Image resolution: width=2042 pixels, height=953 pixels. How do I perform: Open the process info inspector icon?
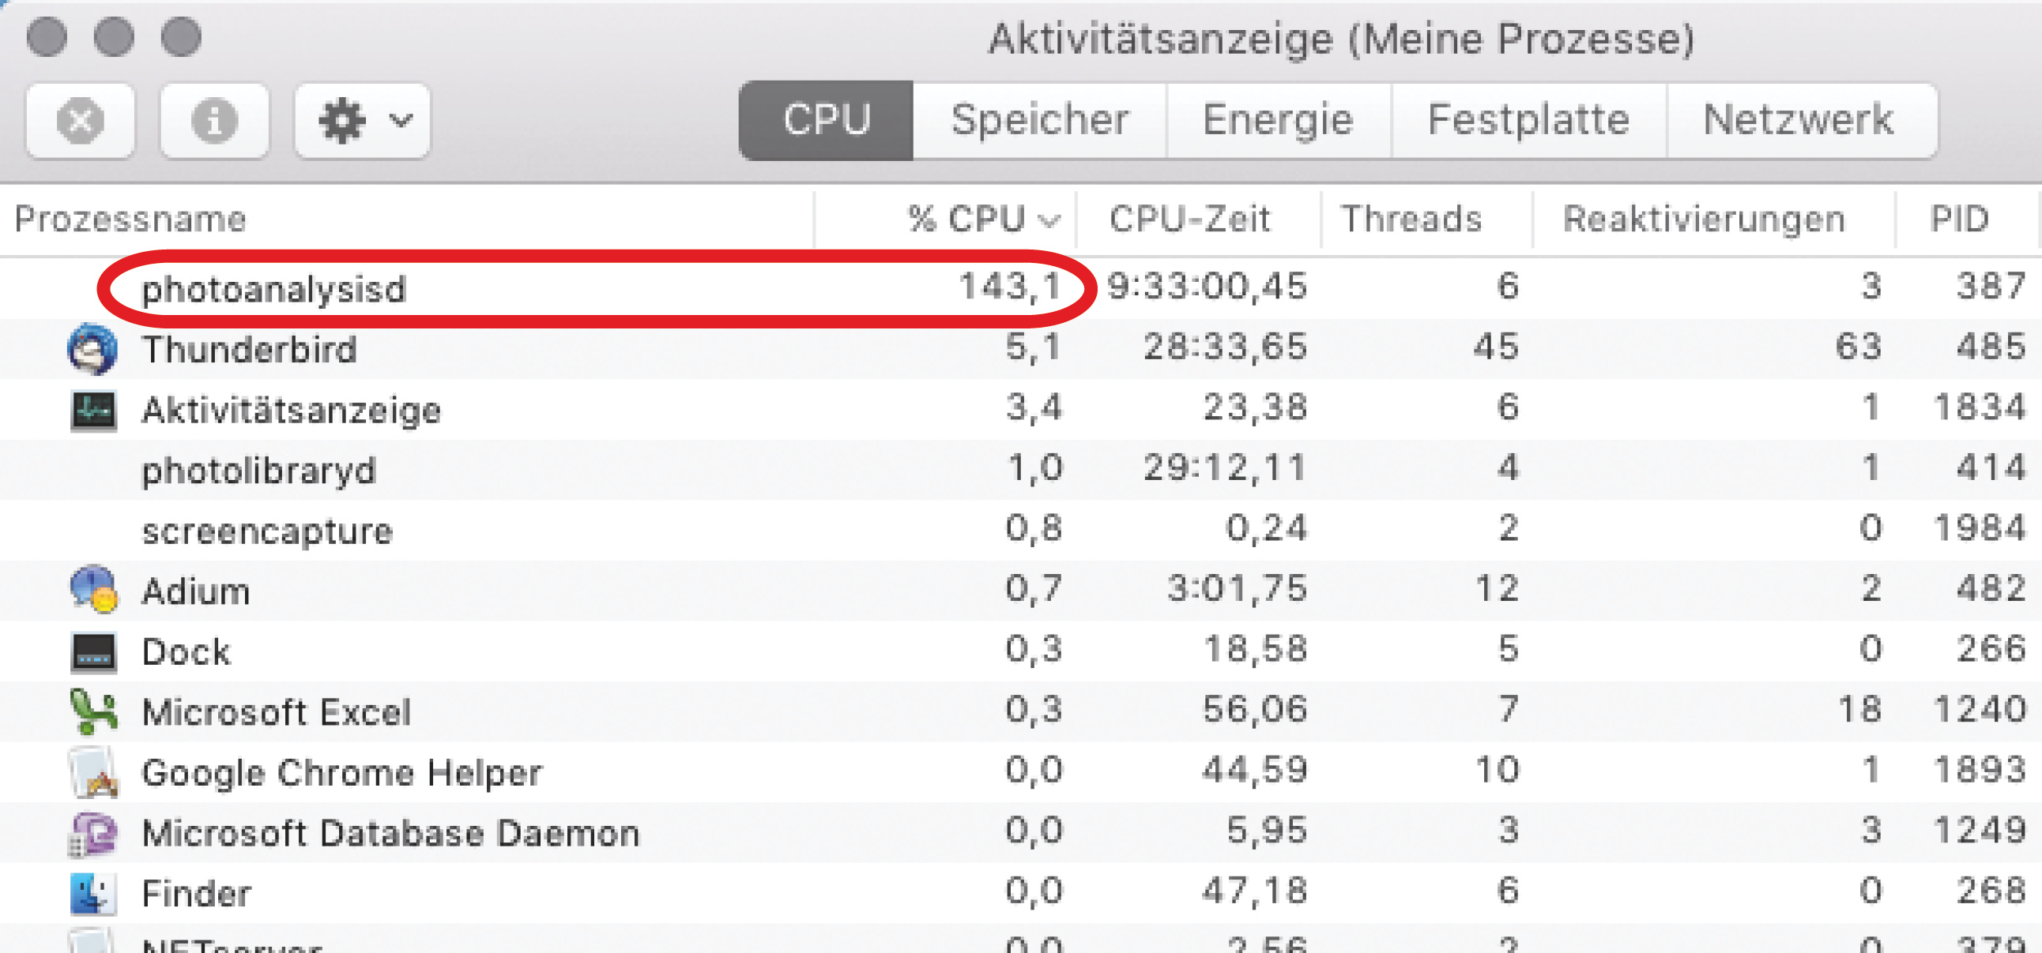tap(214, 121)
